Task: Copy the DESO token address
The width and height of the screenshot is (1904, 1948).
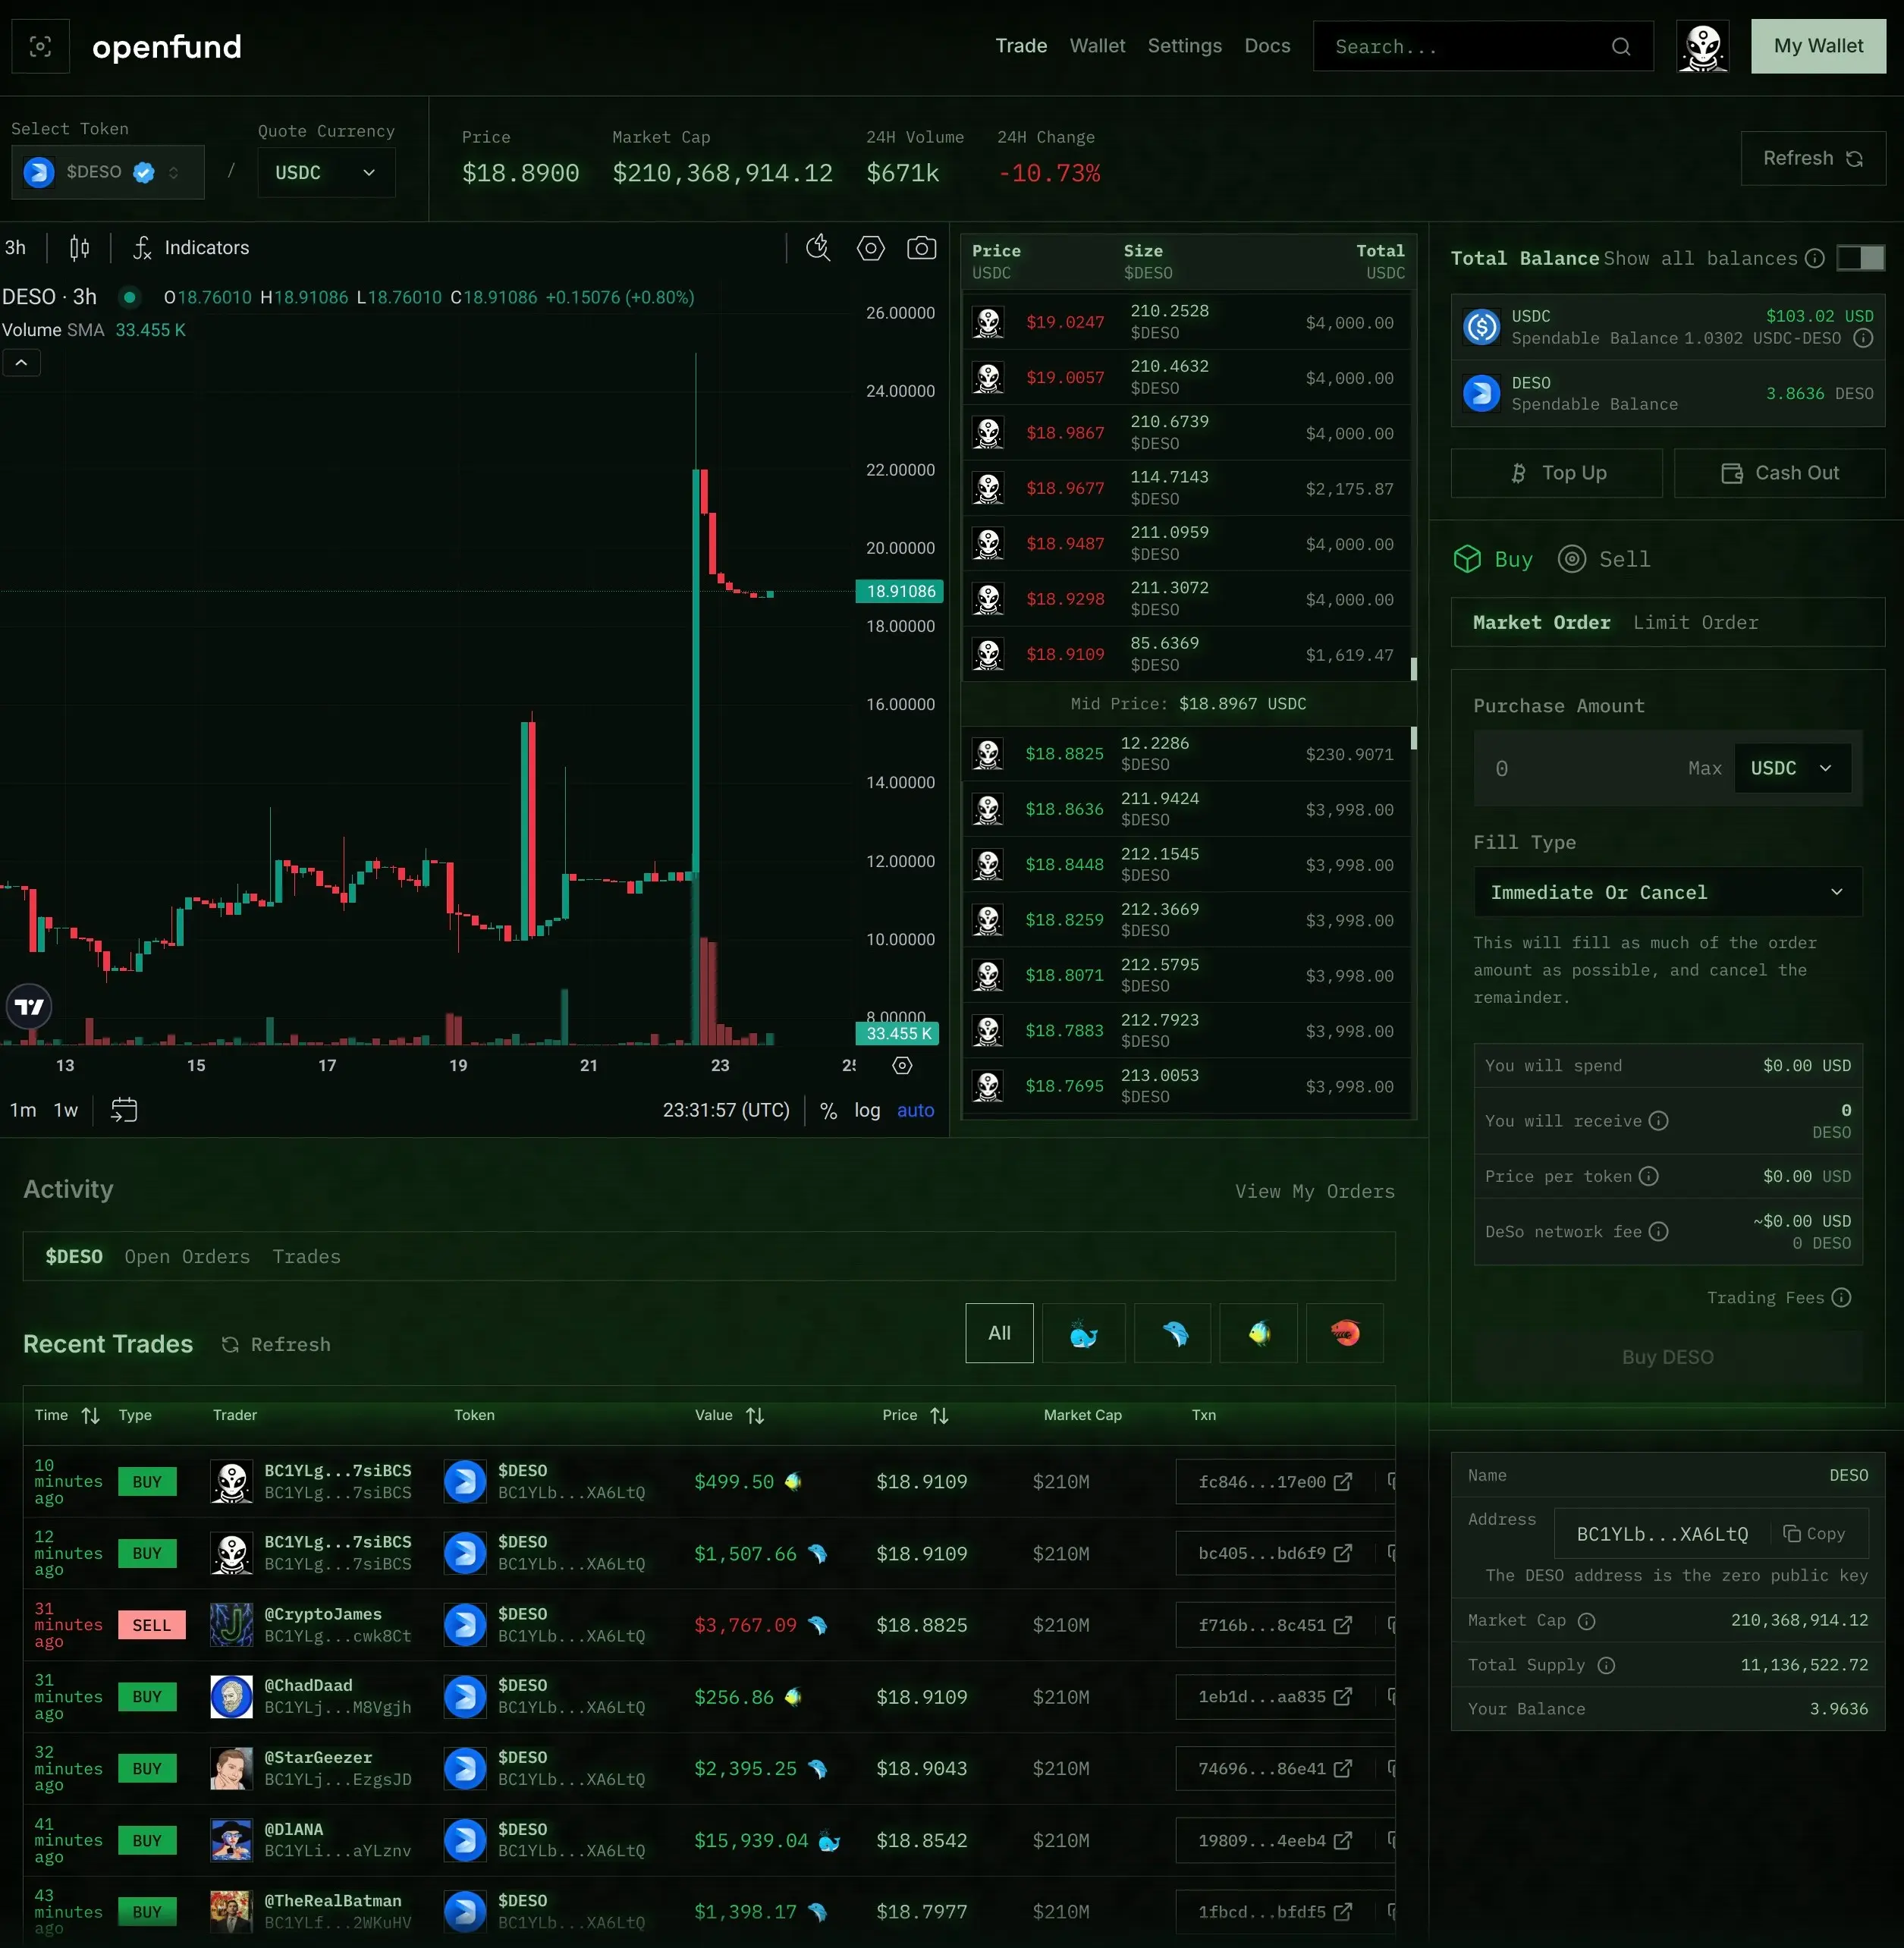Action: (1817, 1533)
